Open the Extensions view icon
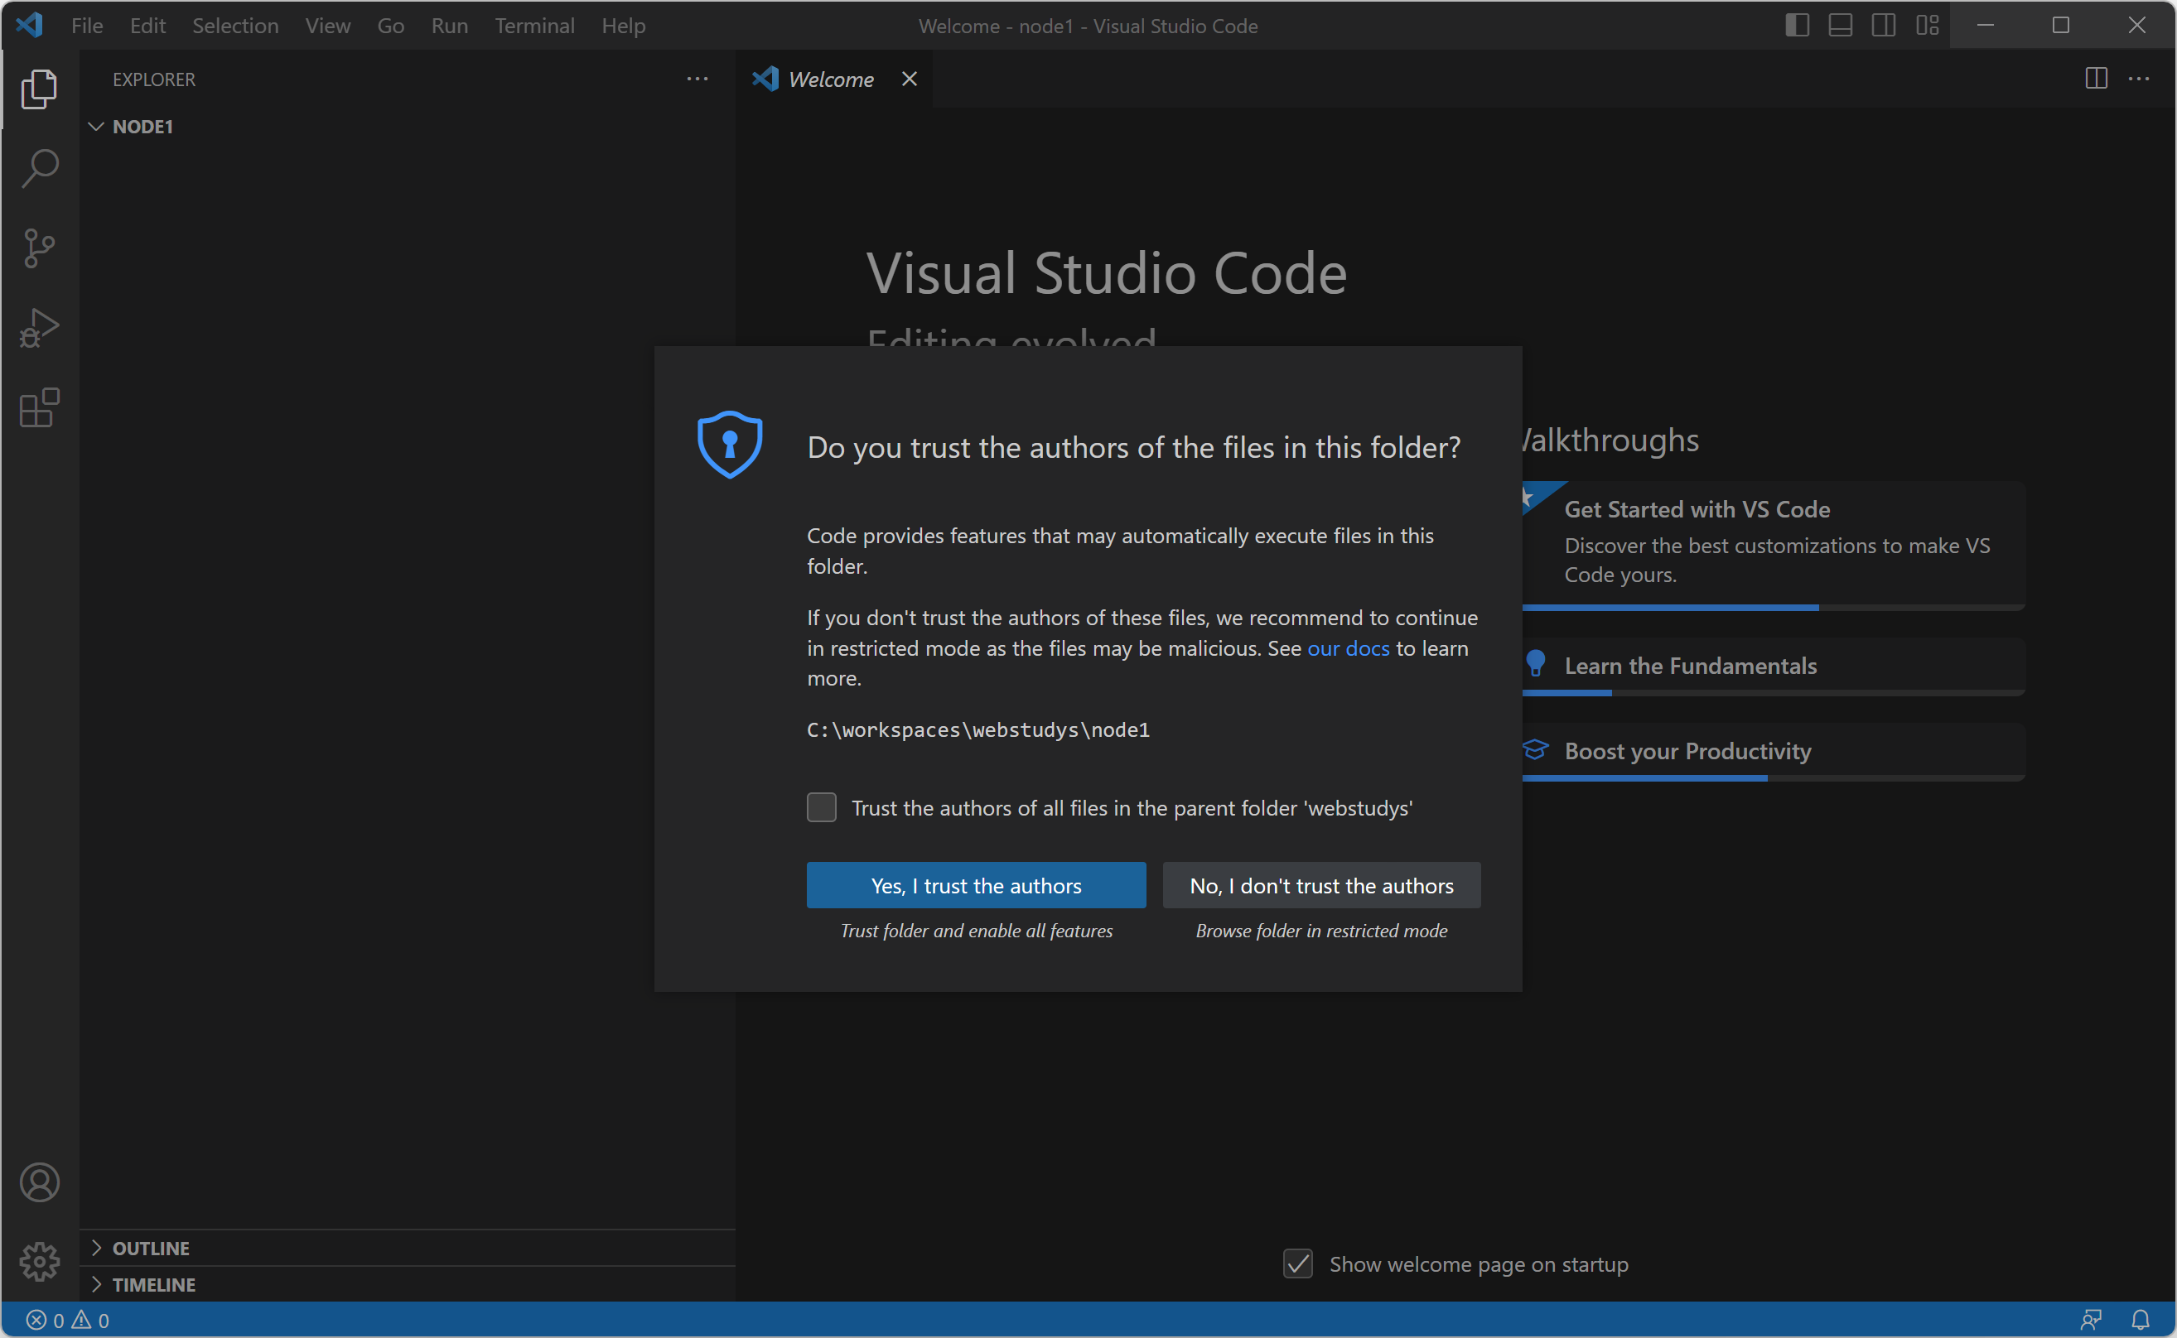This screenshot has height=1338, width=2177. (x=40, y=408)
